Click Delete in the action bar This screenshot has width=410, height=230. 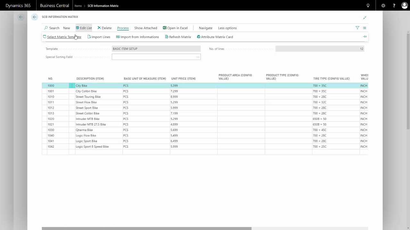pos(104,28)
